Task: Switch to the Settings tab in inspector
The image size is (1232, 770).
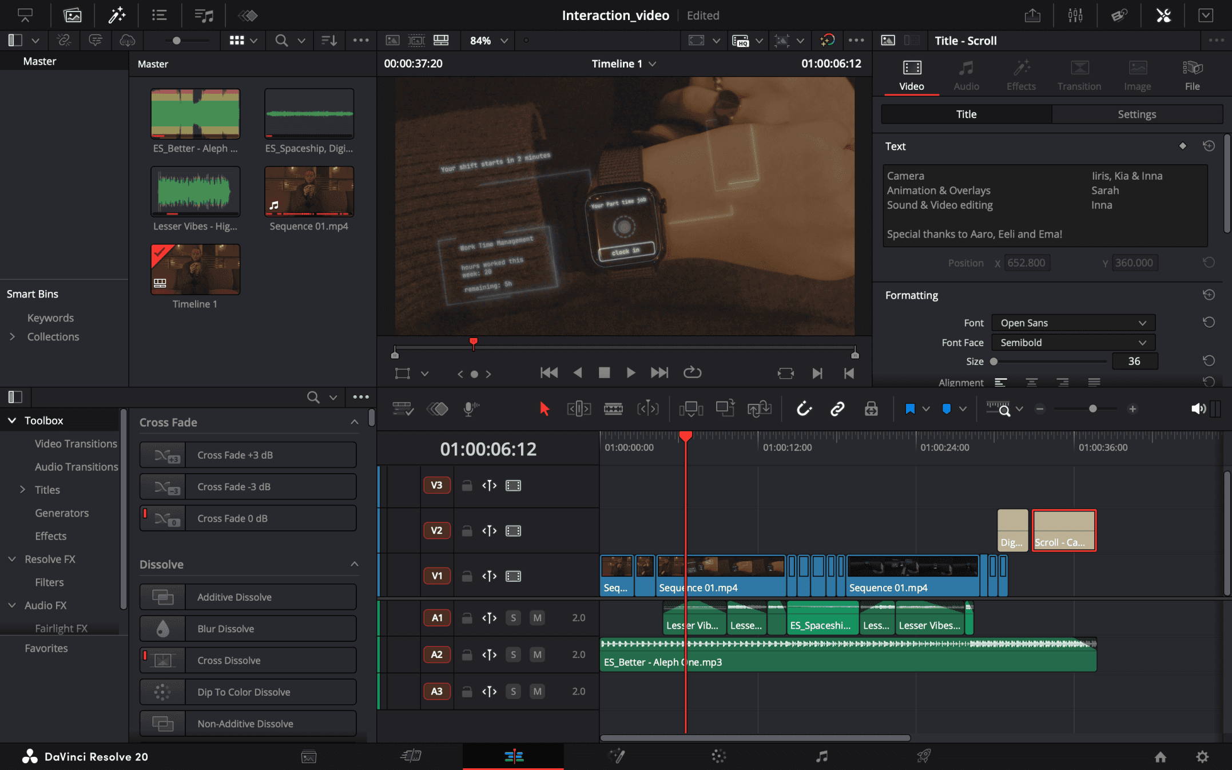Action: click(x=1136, y=114)
